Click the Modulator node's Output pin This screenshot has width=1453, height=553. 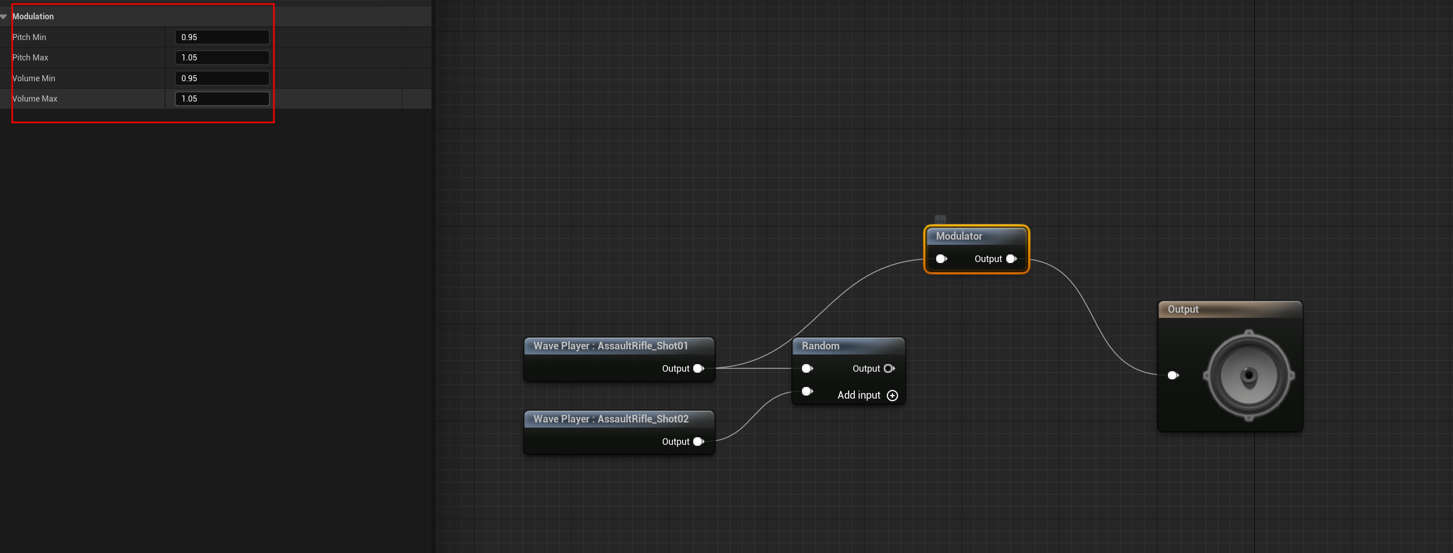click(x=1011, y=259)
